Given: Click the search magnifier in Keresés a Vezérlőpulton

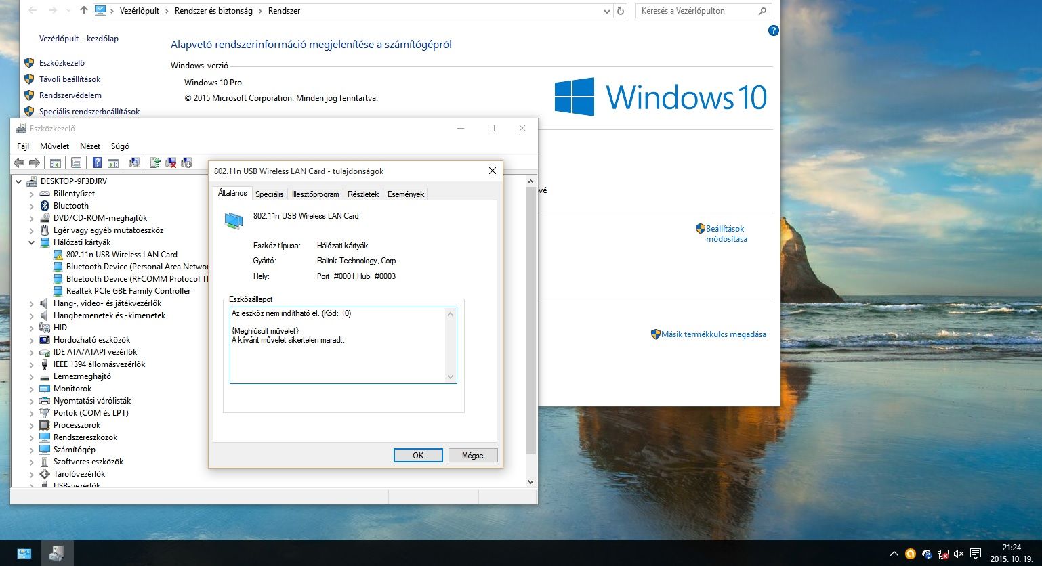Looking at the screenshot, I should click(762, 11).
